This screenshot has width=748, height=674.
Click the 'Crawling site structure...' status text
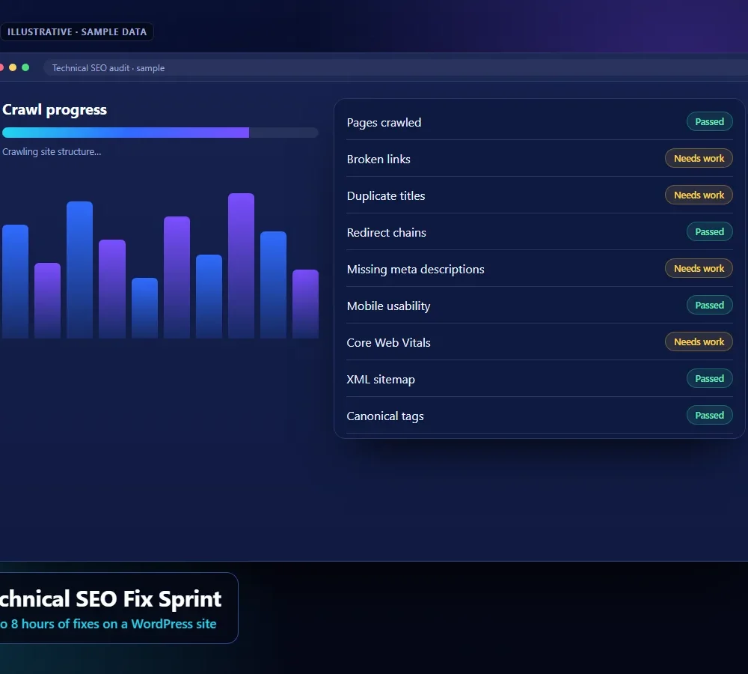pos(52,152)
